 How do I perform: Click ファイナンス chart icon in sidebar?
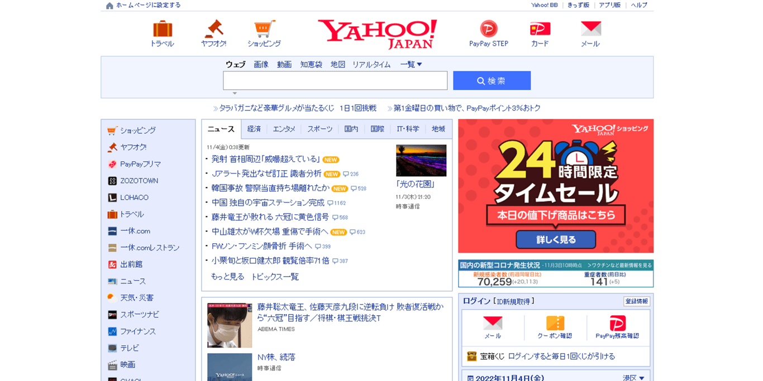coord(112,331)
